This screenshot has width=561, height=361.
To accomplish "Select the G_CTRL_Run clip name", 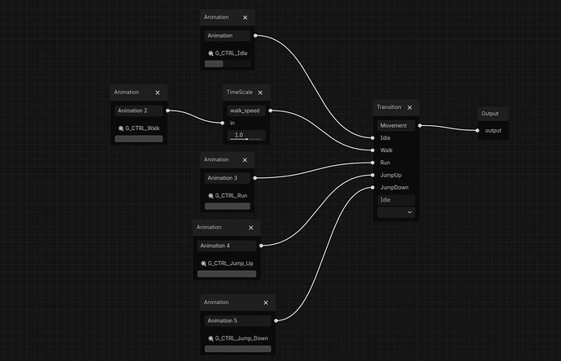I will (231, 196).
